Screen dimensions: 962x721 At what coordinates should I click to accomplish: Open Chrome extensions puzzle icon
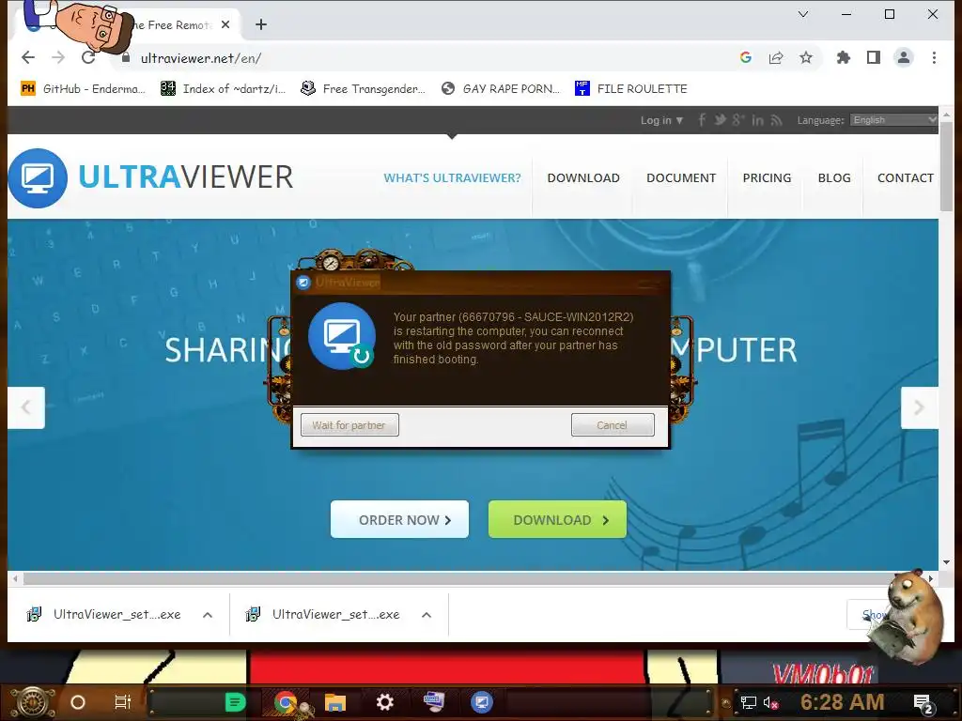coord(844,57)
